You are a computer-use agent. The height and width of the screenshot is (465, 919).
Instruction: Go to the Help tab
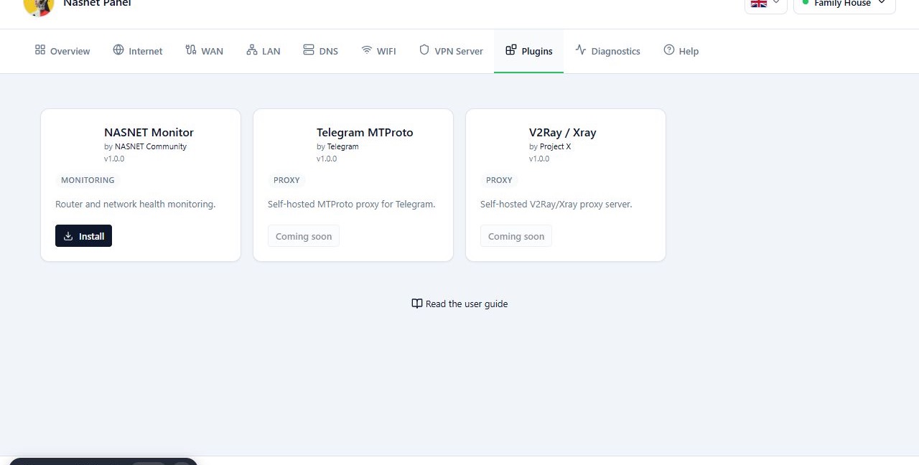(x=681, y=51)
